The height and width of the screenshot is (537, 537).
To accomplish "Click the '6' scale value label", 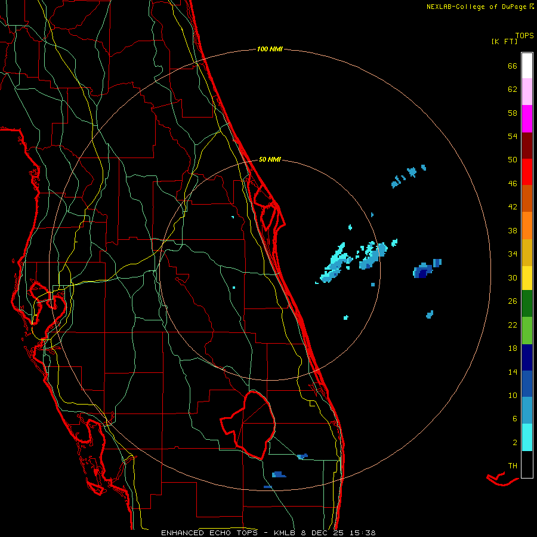I will [515, 419].
